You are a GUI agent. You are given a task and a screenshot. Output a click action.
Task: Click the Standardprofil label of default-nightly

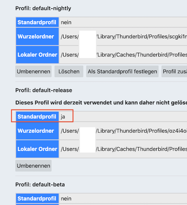pyautogui.click(x=37, y=22)
